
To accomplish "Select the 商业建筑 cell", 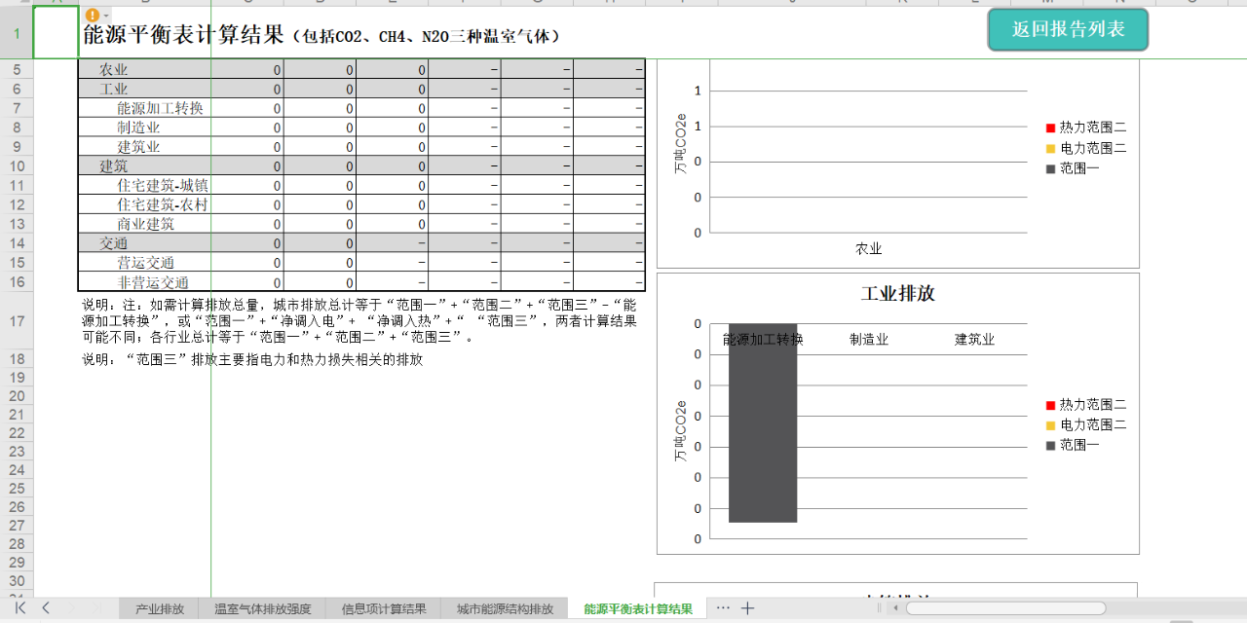I will (145, 224).
